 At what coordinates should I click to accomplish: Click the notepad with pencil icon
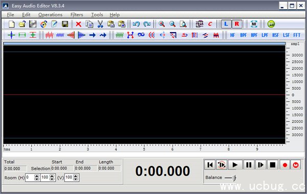click(x=54, y=24)
